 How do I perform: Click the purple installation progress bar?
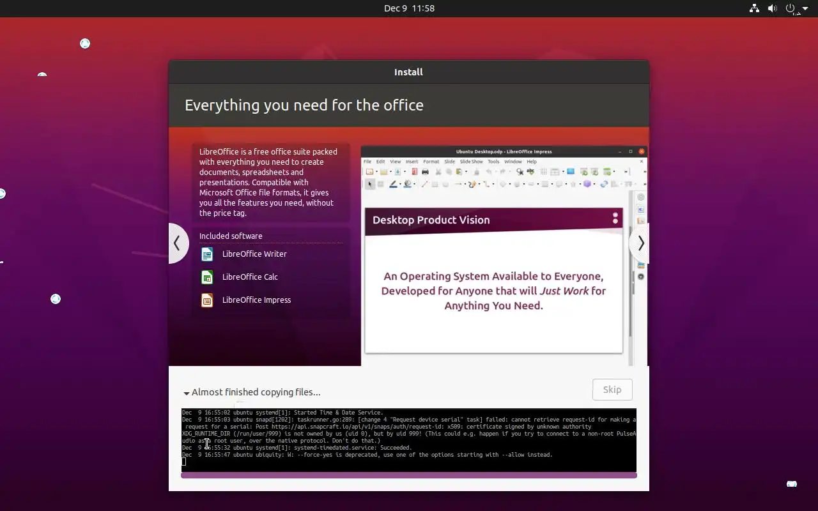pyautogui.click(x=409, y=475)
